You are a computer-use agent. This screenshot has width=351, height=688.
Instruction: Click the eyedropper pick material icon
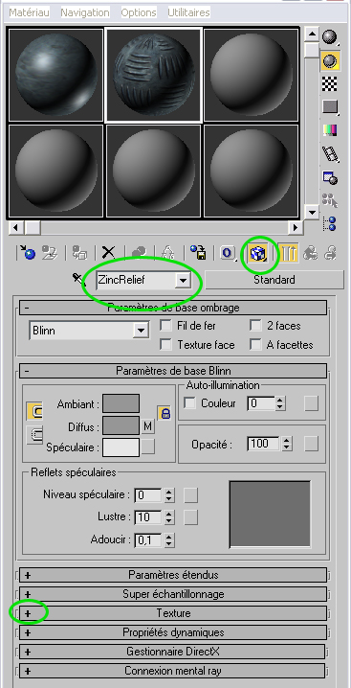coord(79,280)
